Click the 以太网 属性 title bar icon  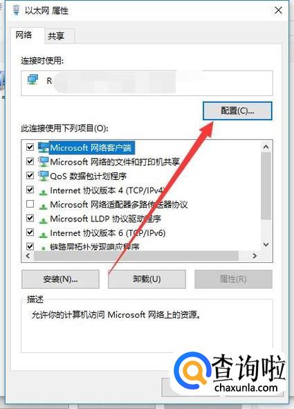[x=16, y=10]
